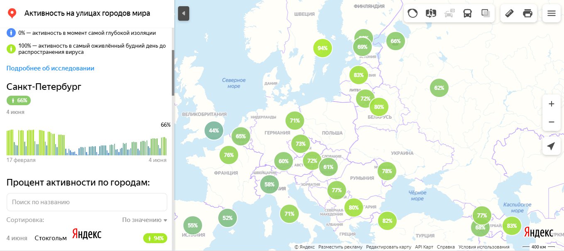
Task: Select the 61% map marker
Action: click(328, 167)
